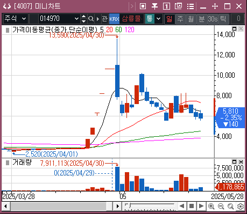Click the moving average period 5
This screenshot has width=247, height=214.
[x=102, y=30]
